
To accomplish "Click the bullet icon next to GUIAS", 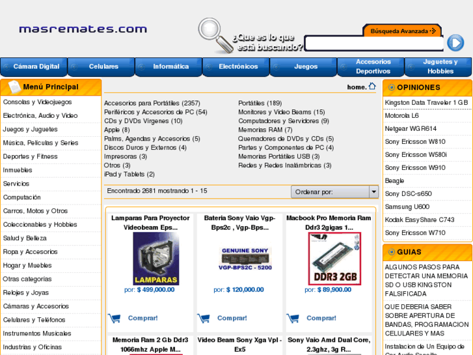I will 392,251.
